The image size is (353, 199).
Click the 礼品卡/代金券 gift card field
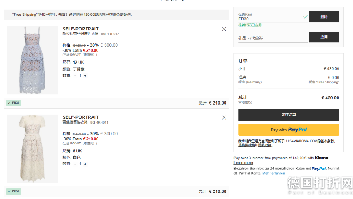coord(273,38)
